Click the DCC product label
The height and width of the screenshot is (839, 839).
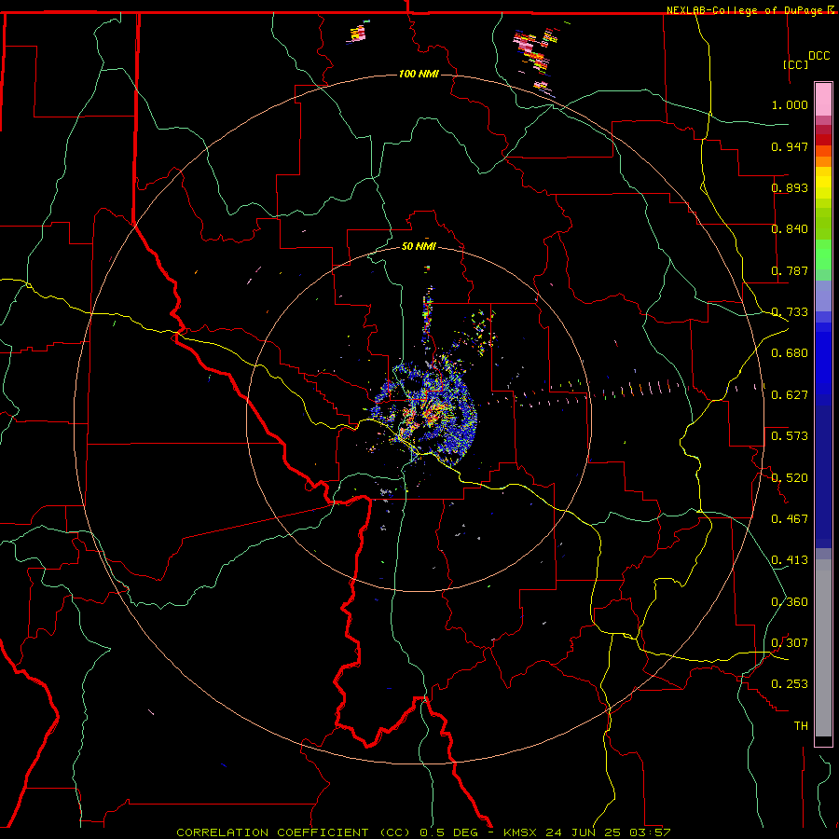pos(818,56)
